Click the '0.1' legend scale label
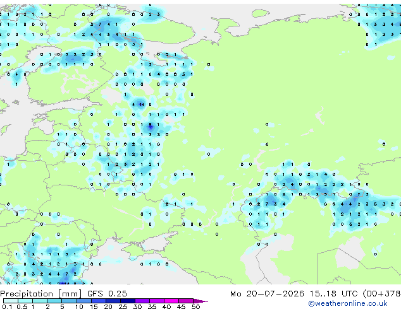 [x=7, y=306]
